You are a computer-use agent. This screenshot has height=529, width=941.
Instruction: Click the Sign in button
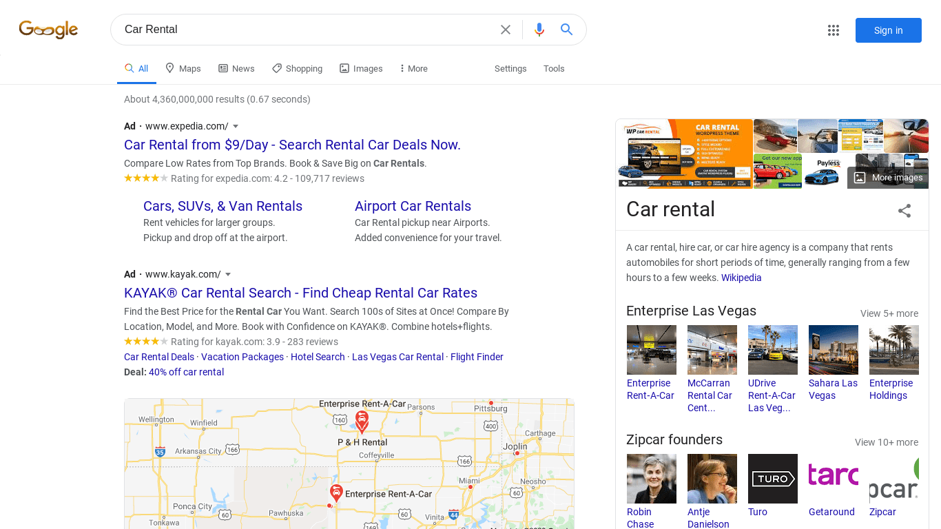coord(888,30)
